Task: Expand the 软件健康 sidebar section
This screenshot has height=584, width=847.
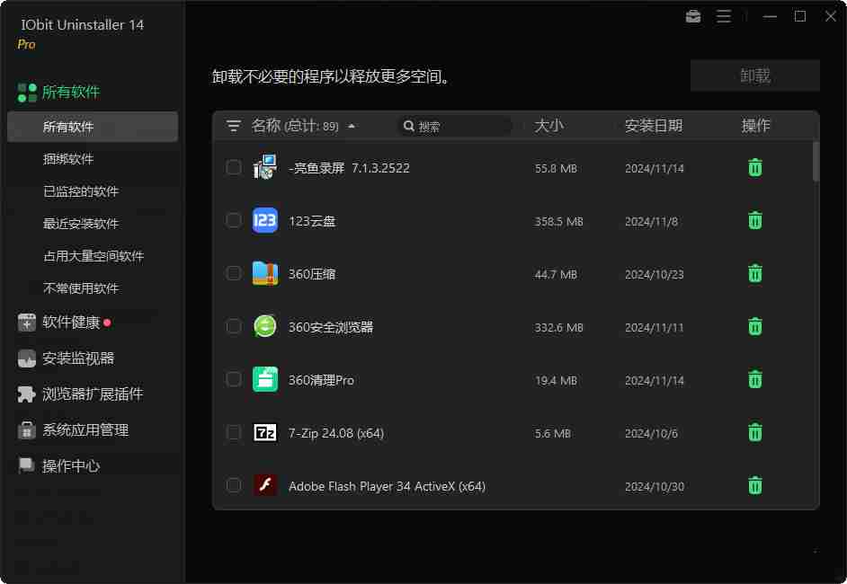Action: [71, 322]
